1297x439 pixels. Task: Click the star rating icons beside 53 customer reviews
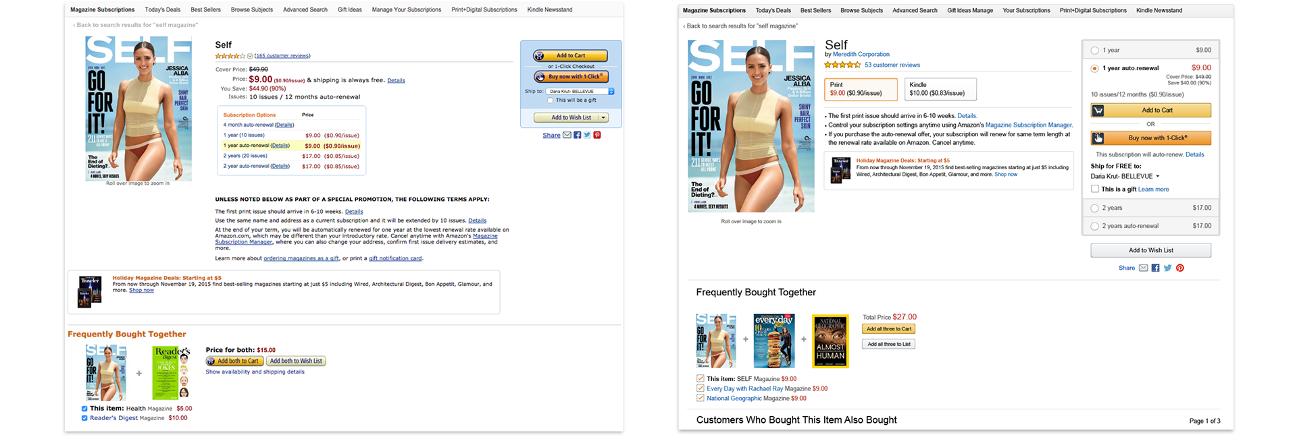tap(842, 65)
